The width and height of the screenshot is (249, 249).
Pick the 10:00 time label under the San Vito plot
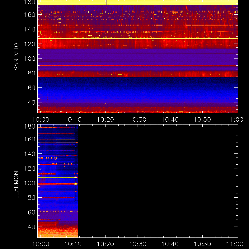[x=41, y=120]
